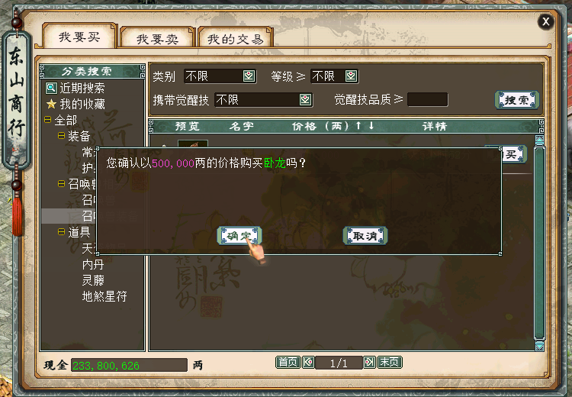Sort price ascending with up arrow

pos(358,126)
